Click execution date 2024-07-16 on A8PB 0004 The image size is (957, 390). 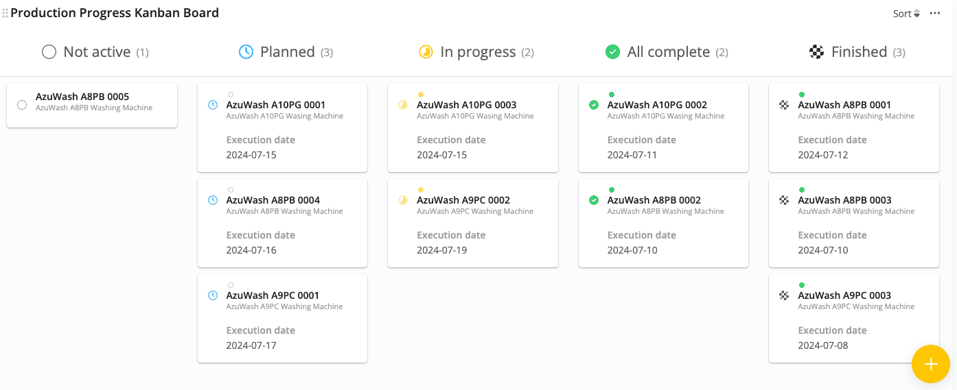pyautogui.click(x=251, y=250)
